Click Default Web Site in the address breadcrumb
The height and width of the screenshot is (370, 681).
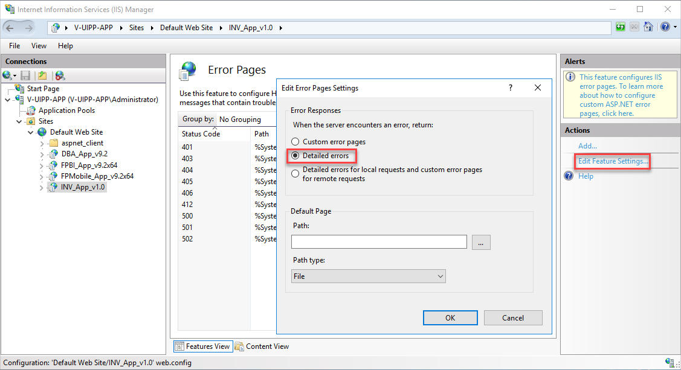coord(186,28)
